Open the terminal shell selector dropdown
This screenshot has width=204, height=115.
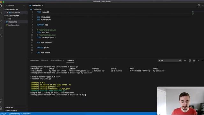point(170,61)
